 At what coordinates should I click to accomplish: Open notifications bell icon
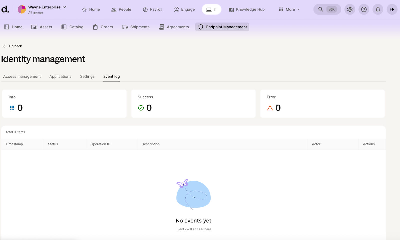(378, 9)
